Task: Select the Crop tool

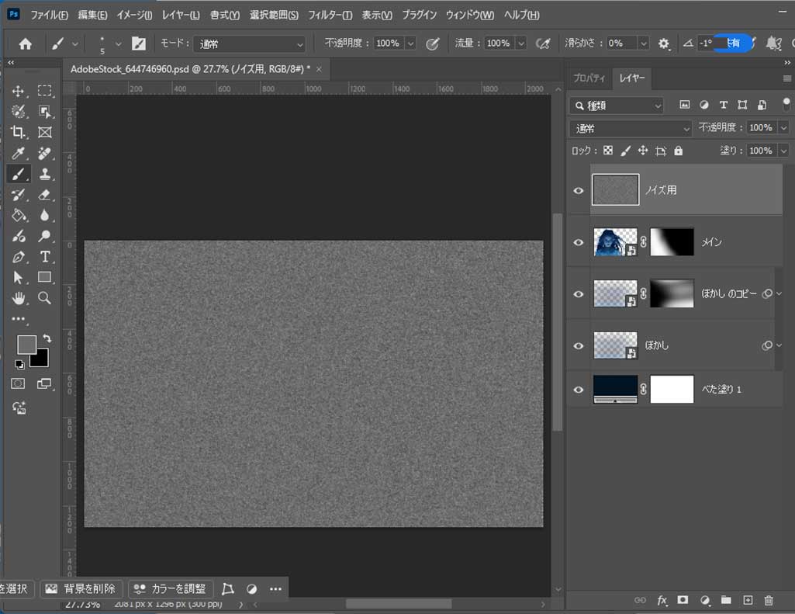Action: tap(19, 133)
